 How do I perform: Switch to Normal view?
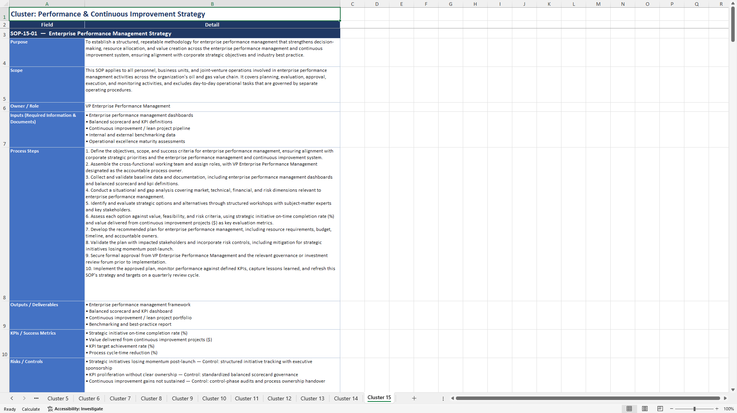tap(629, 409)
